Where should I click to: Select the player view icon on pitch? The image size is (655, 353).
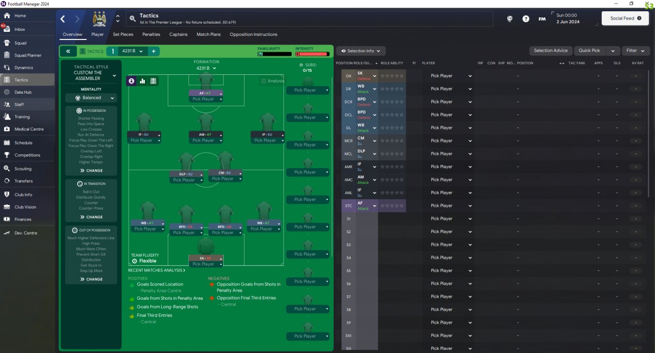tap(132, 81)
